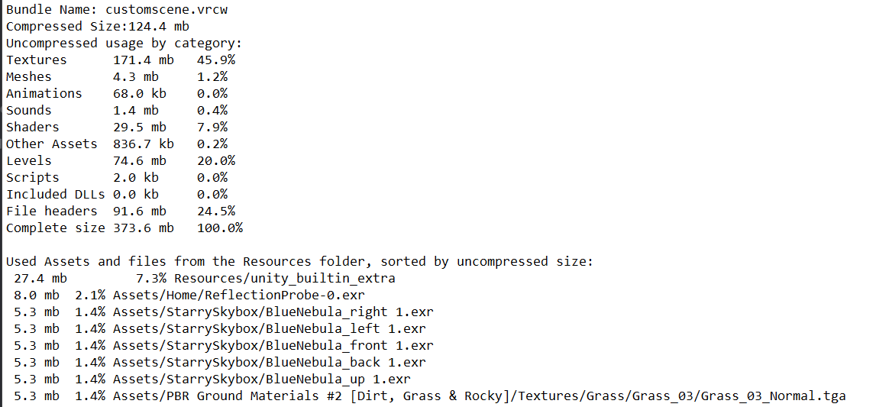Screen dimensions: 876x407
Task: Click the File headers 91.6 mb row
Action: coord(121,211)
